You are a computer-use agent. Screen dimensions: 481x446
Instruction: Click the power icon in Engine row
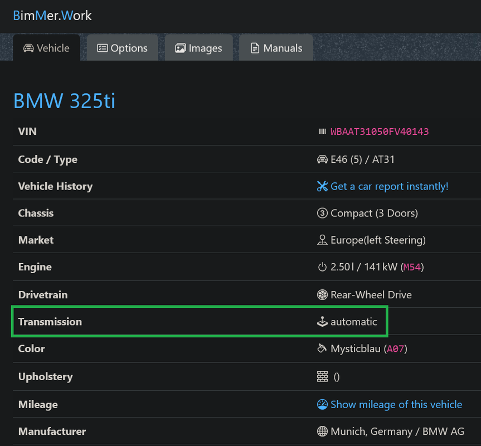(322, 267)
